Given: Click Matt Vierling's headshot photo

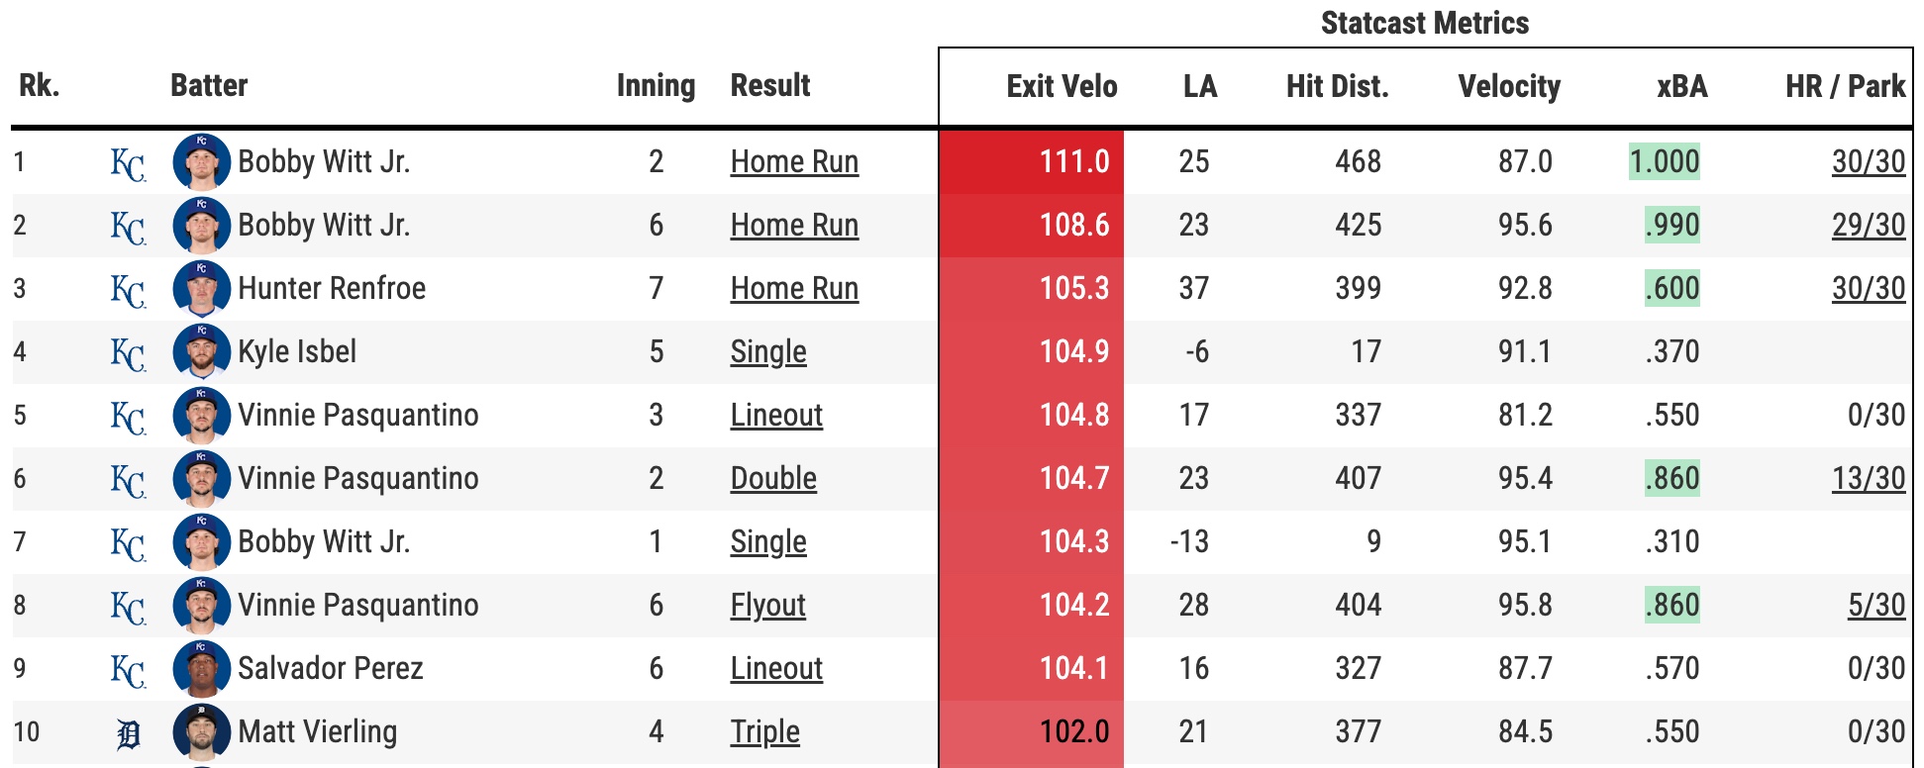Looking at the screenshot, I should 201,732.
